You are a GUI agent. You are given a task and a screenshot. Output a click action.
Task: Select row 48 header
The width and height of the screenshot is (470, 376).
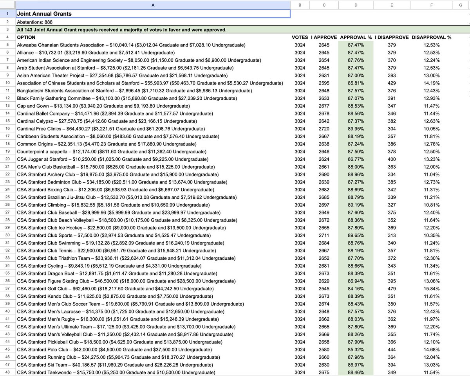click(x=8, y=372)
